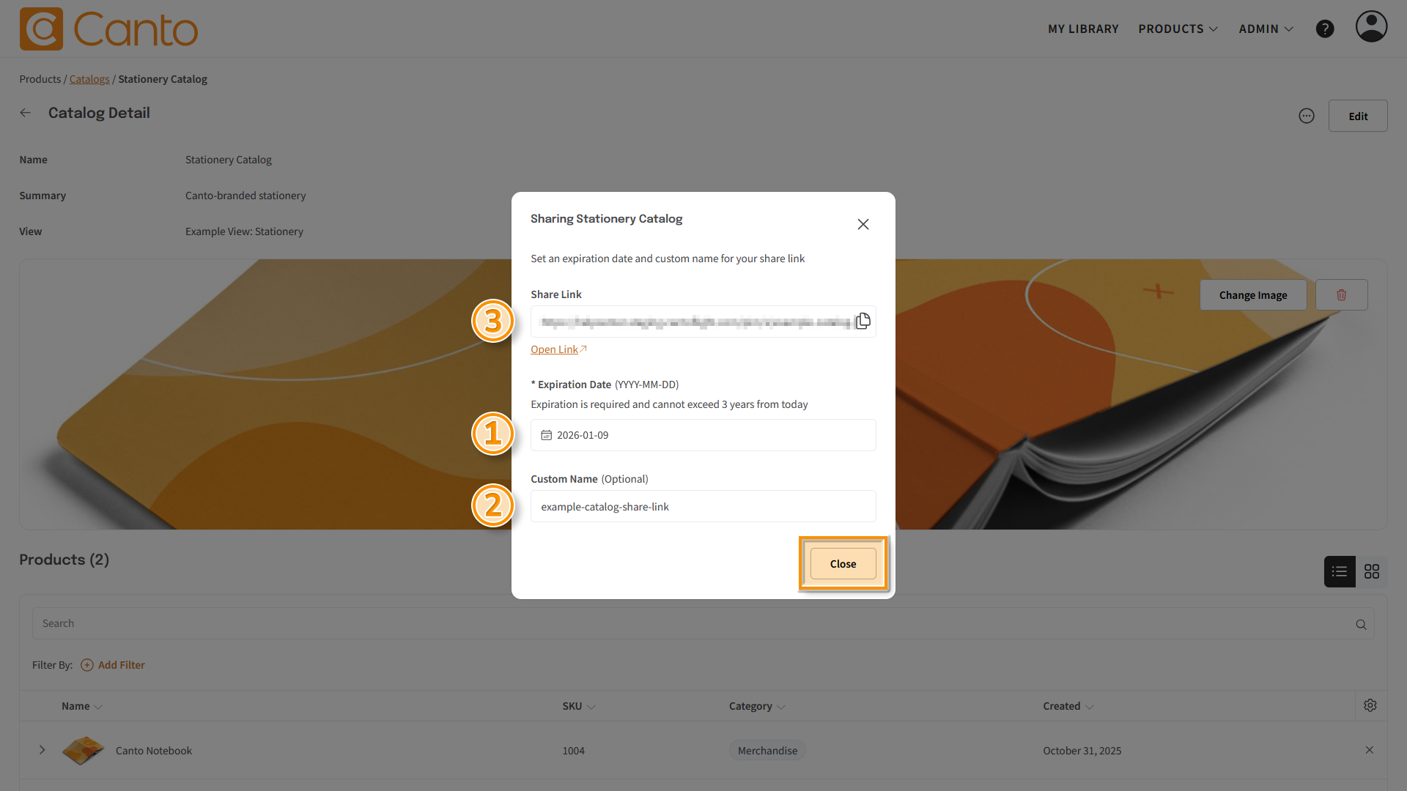The width and height of the screenshot is (1407, 791).
Task: Click the Canto Notebook thumbnail
Action: pyautogui.click(x=83, y=750)
